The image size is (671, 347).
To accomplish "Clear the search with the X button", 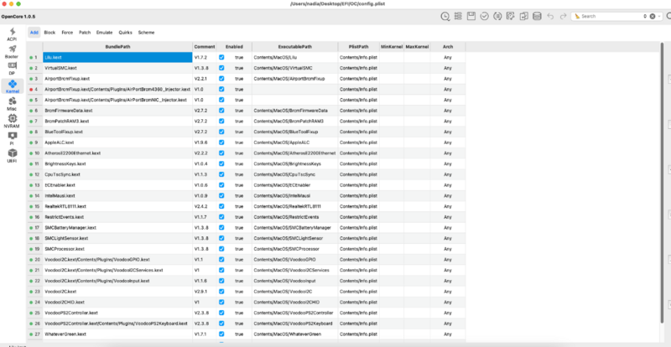I will (x=653, y=16).
